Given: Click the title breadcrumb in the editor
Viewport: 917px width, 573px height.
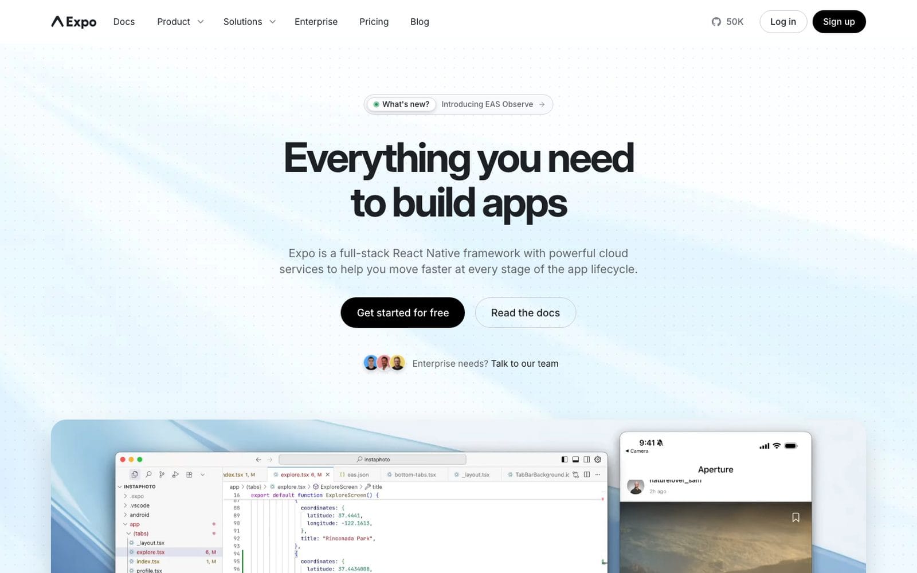Looking at the screenshot, I should [x=374, y=487].
